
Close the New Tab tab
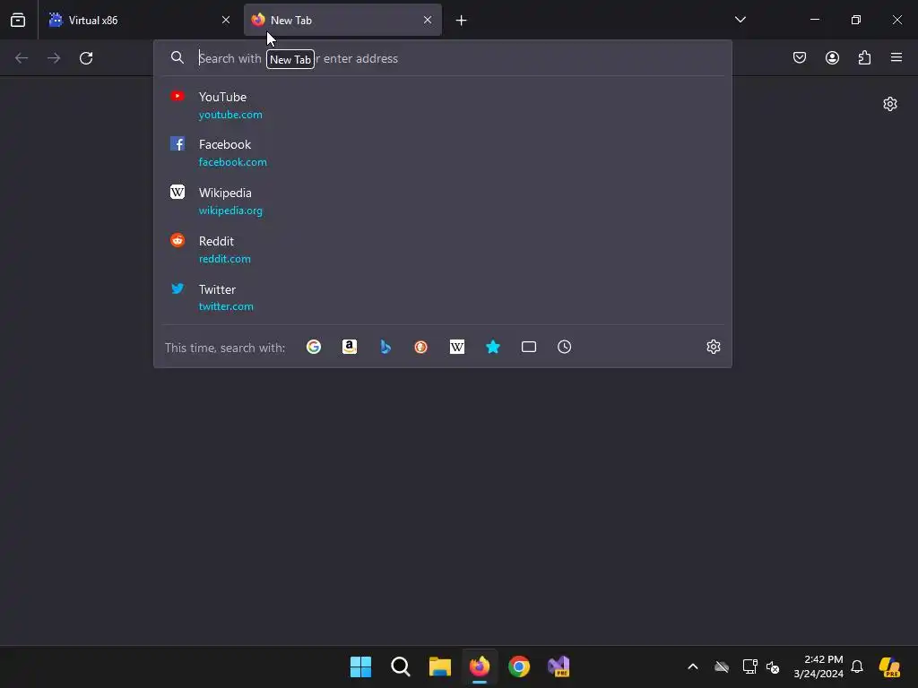[428, 20]
